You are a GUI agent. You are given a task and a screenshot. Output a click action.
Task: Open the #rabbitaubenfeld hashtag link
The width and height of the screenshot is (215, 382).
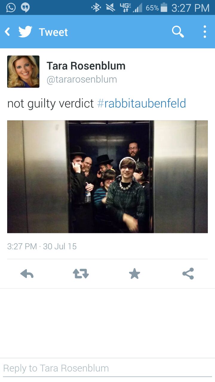pos(142,104)
